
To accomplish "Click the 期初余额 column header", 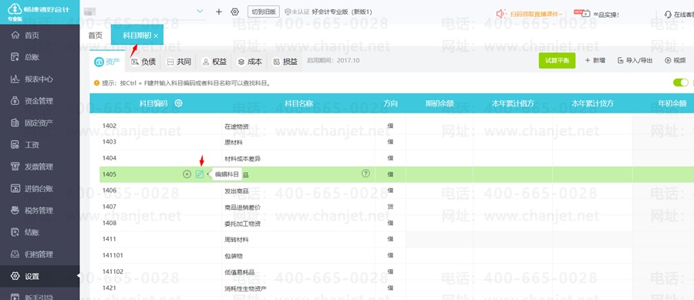I will point(440,103).
